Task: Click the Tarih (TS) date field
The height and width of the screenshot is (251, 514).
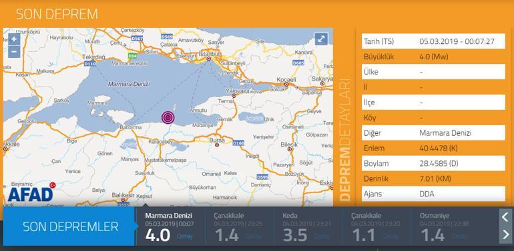Action: 433,41
